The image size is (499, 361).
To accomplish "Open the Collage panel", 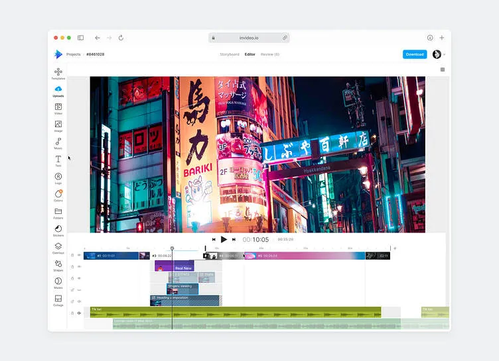I will coord(58,301).
